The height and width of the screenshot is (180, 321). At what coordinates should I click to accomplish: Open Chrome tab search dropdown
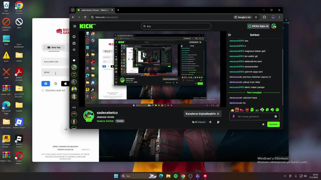pyautogui.click(x=73, y=10)
